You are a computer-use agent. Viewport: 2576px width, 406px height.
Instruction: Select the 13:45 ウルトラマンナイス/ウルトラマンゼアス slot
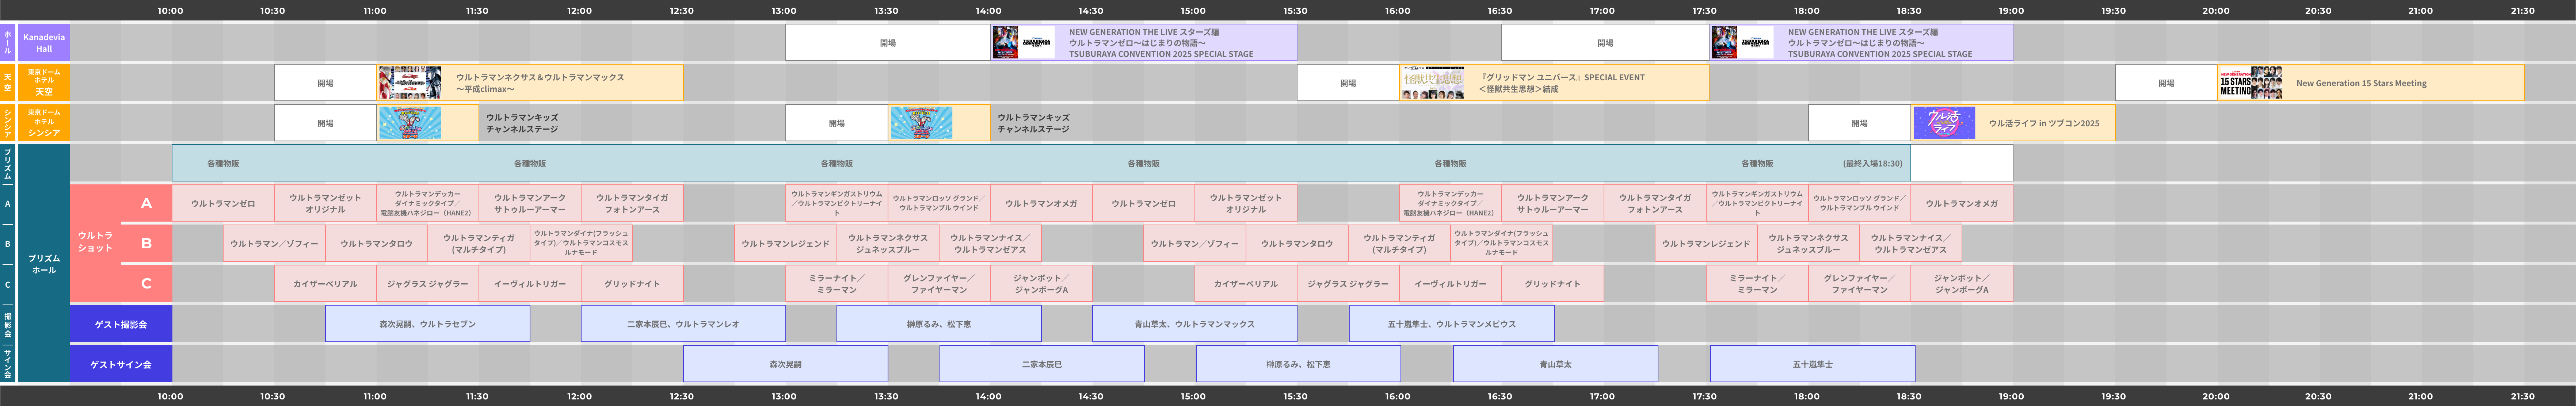coord(990,243)
